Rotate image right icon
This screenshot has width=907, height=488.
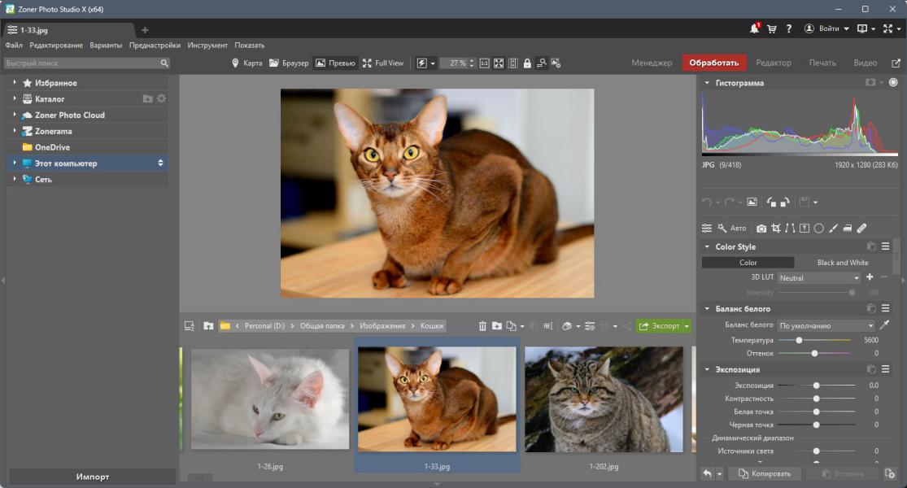click(785, 202)
